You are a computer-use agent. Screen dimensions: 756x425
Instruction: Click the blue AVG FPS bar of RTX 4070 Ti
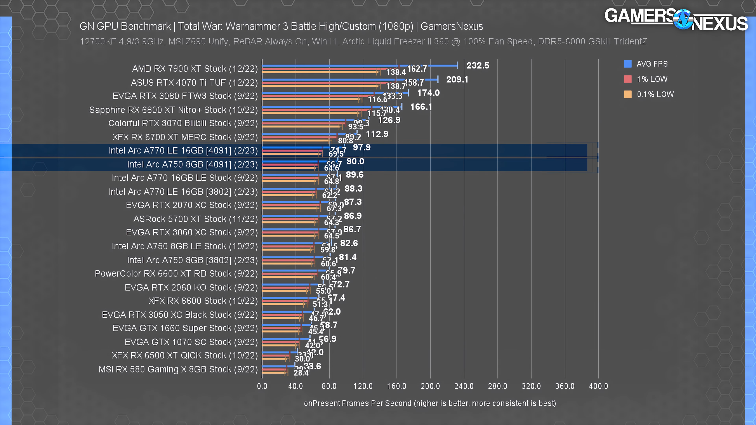[350, 79]
